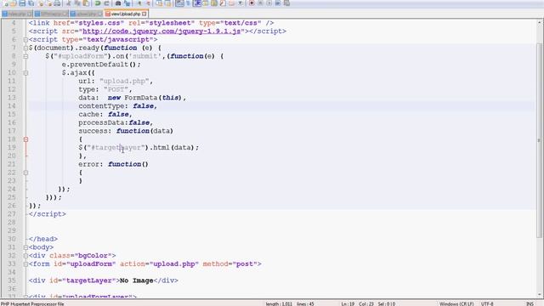This screenshot has height=306, width=544.
Task: Create a new file with New icon
Action: click(x=5, y=3)
